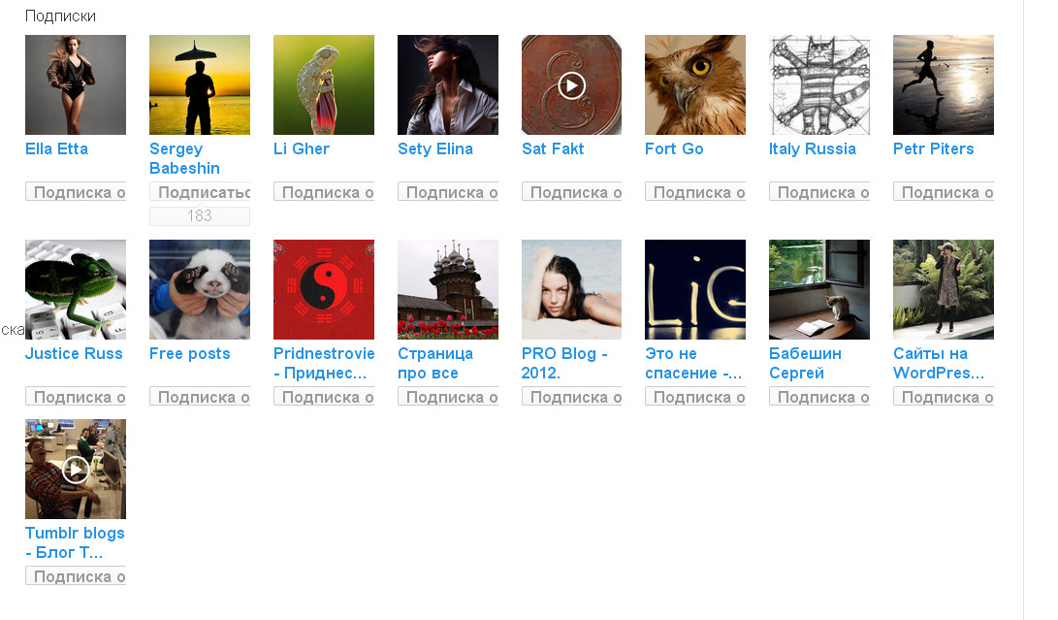Open the Сайты на WordPress link
The height and width of the screenshot is (620, 1058).
coord(939,363)
